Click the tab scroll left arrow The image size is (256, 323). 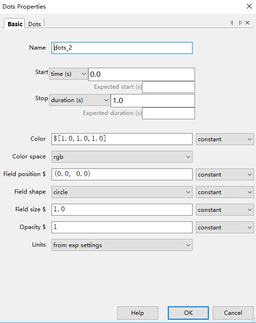(x=232, y=22)
